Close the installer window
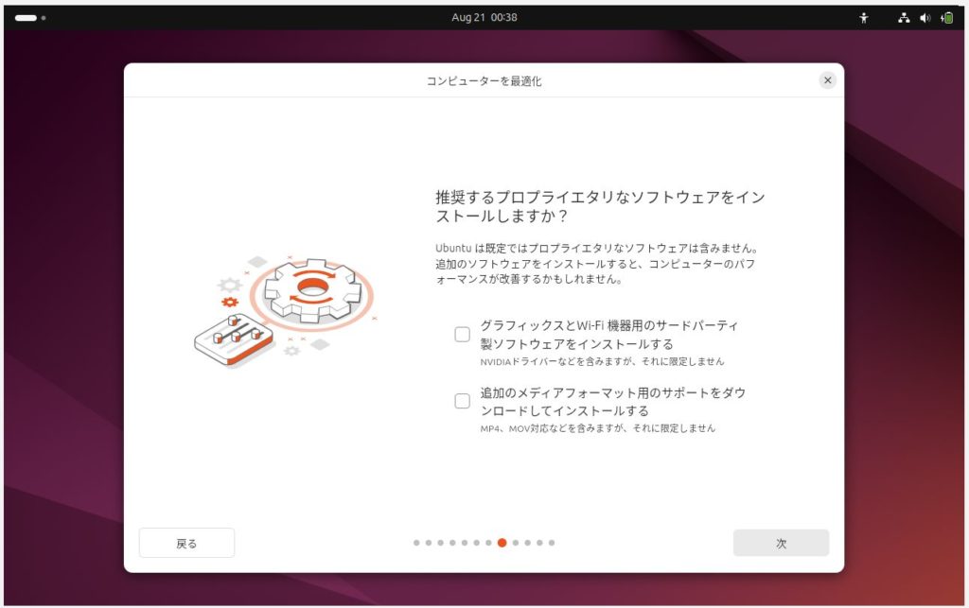 827,80
